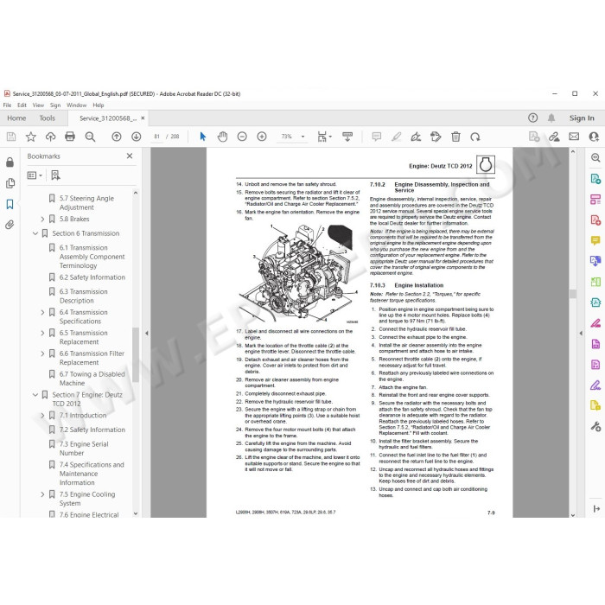
Task: Switch to the Home tab
Action: click(x=16, y=118)
